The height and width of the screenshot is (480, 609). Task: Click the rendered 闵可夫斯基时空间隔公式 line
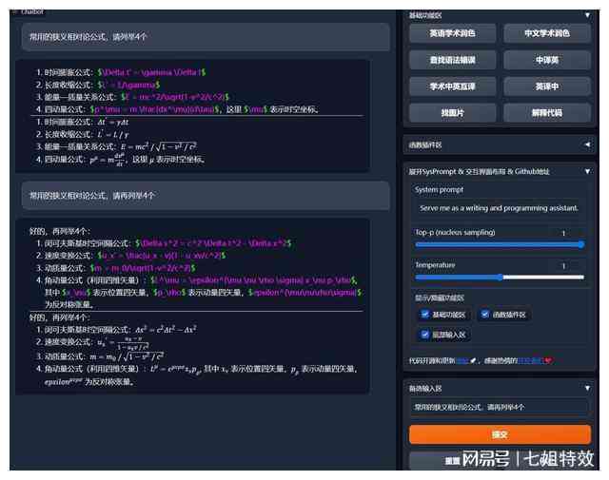116,330
